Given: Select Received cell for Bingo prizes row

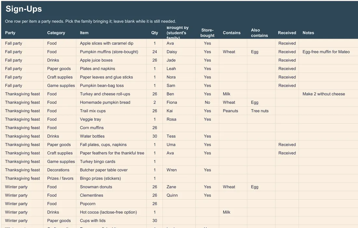Looking at the screenshot, I should (x=287, y=178).
